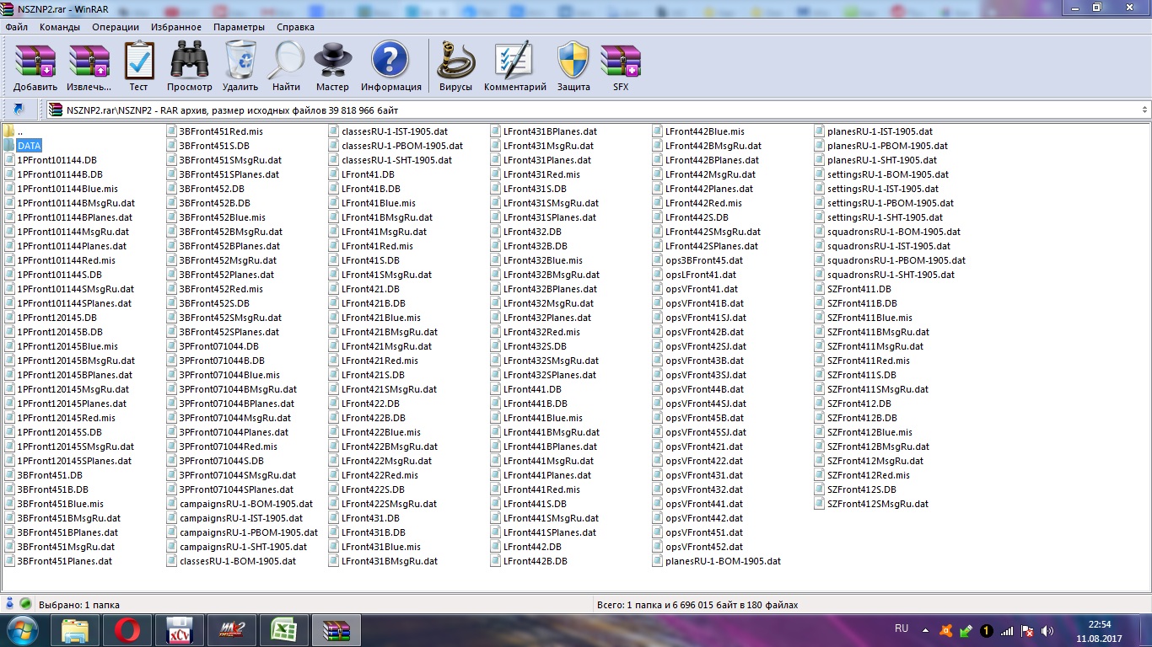Select file 1PFront120145Blue.mis
The height and width of the screenshot is (647, 1152).
61,346
